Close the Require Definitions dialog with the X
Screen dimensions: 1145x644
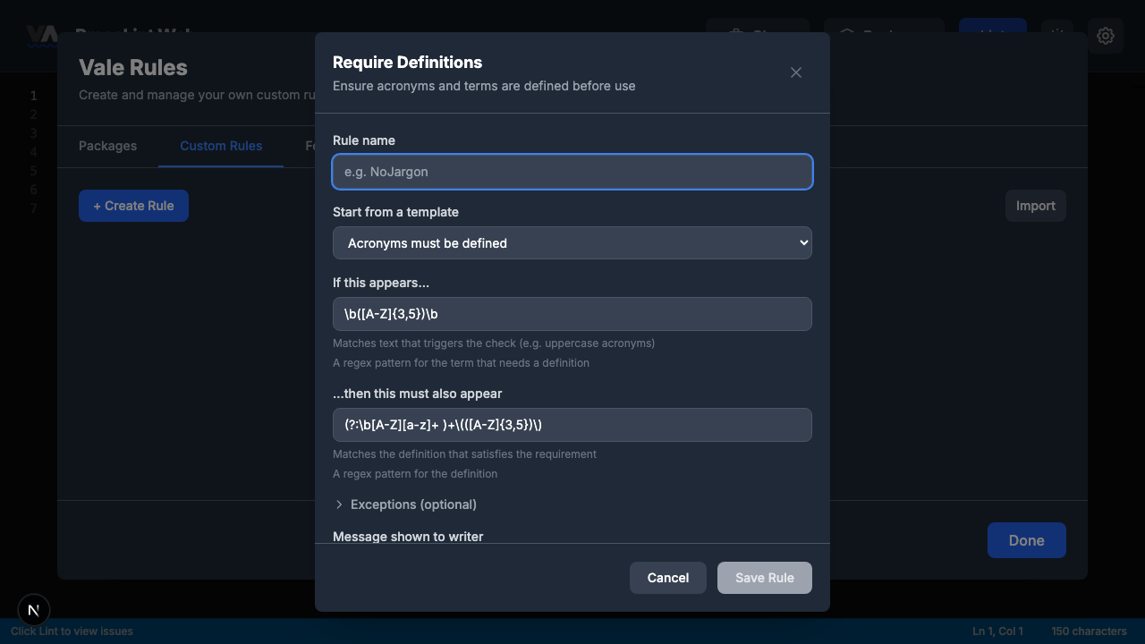pos(795,72)
